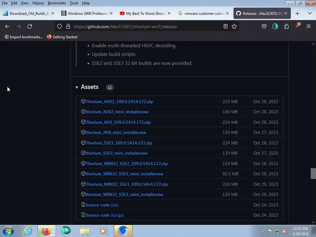Download thorium_AVX_mini_installer.exe
This screenshot has width=316, height=237.
(x=116, y=133)
